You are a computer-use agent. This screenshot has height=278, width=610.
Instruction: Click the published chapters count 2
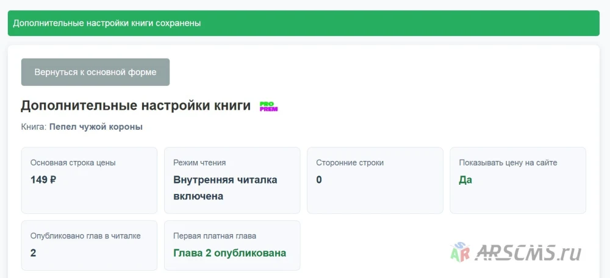(x=33, y=253)
